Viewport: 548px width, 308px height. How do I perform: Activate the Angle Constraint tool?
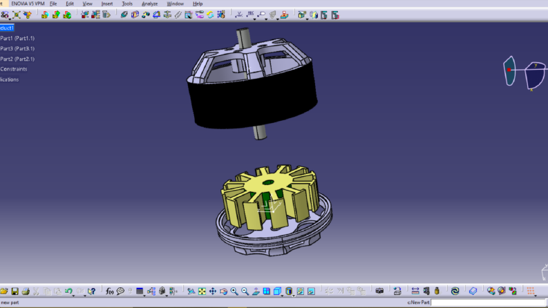point(156,15)
